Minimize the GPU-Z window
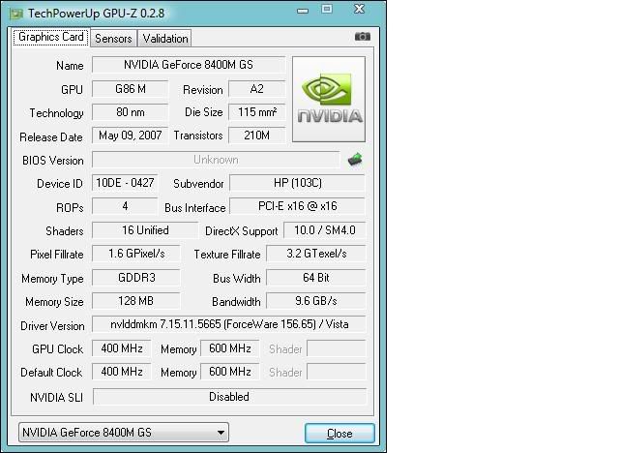Viewport: 619px width, 453px height. click(303, 11)
